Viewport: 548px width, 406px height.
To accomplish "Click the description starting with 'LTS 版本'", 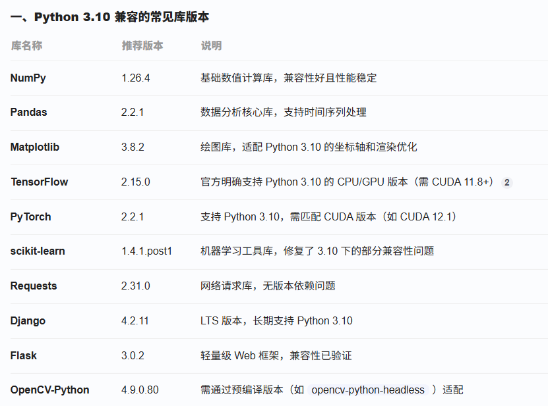I will [x=276, y=320].
